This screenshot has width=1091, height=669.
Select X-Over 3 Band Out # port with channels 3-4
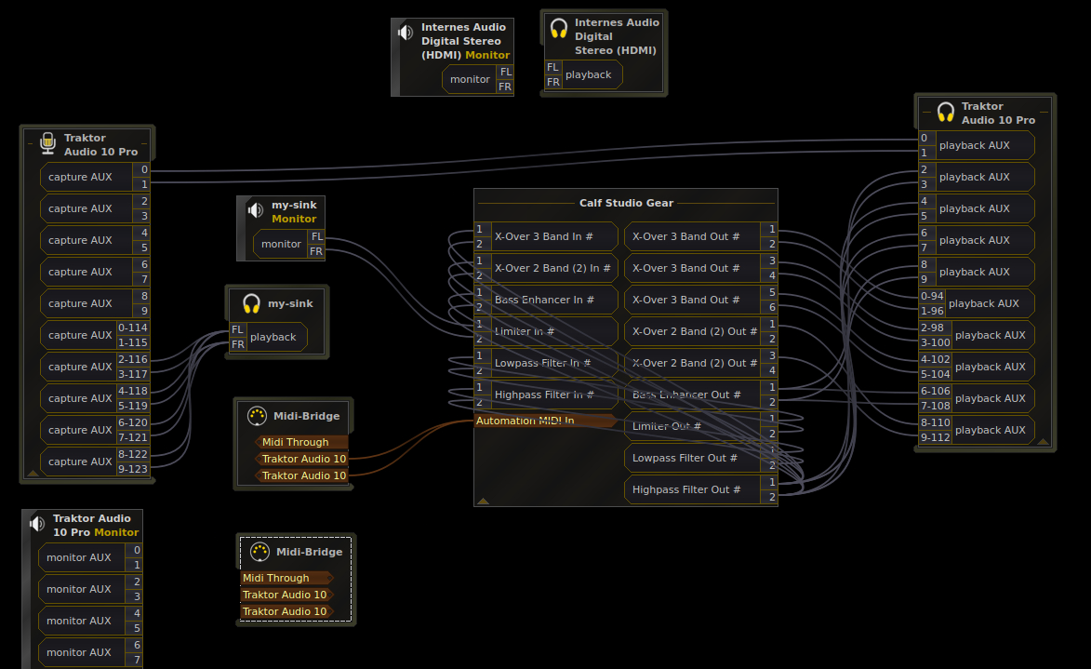[x=700, y=268]
